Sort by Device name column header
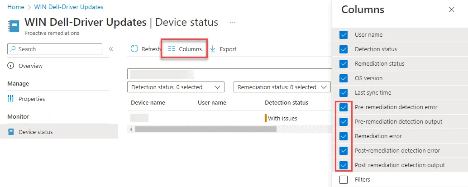Image resolution: width=468 pixels, height=187 pixels. point(148,102)
